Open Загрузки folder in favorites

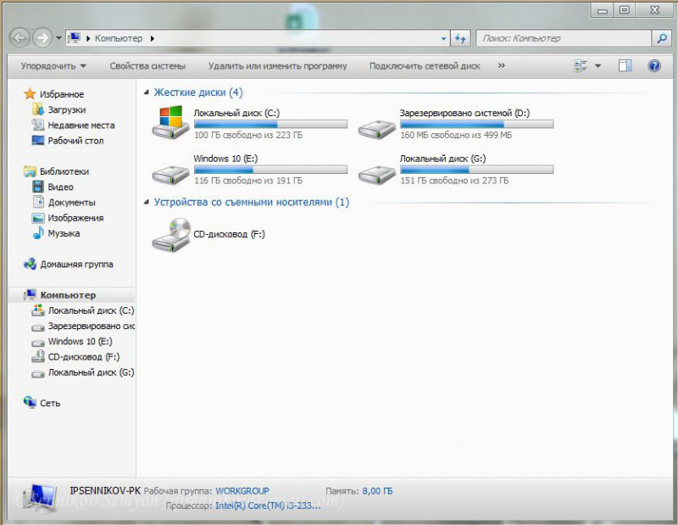[x=66, y=109]
